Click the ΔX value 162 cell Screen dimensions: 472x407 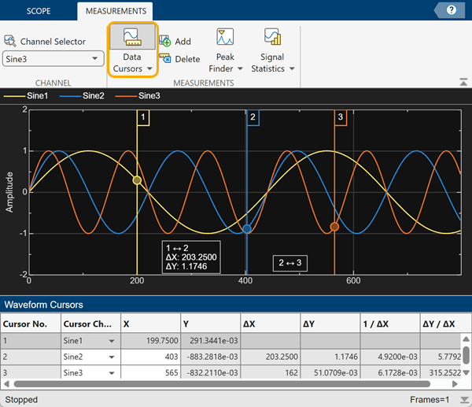click(x=271, y=372)
